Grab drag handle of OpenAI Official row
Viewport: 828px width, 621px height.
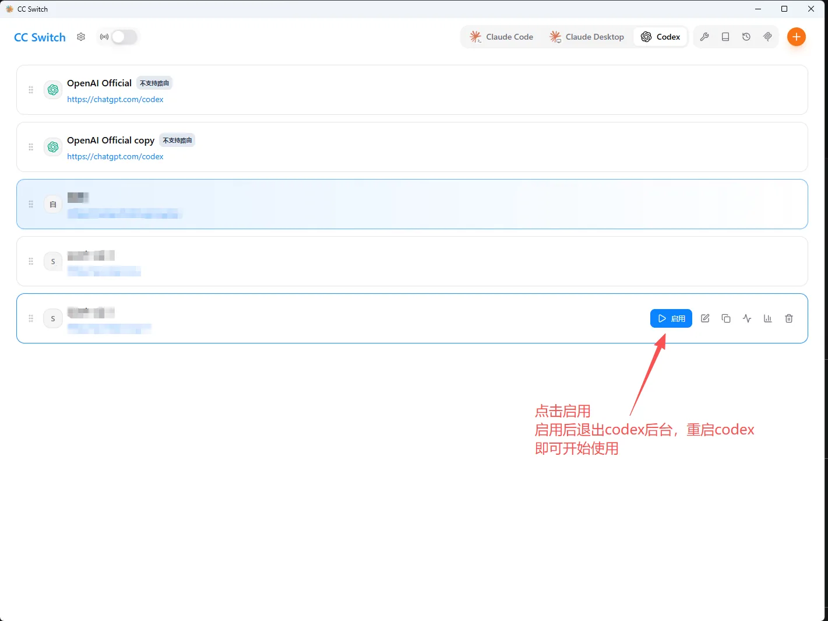[31, 90]
